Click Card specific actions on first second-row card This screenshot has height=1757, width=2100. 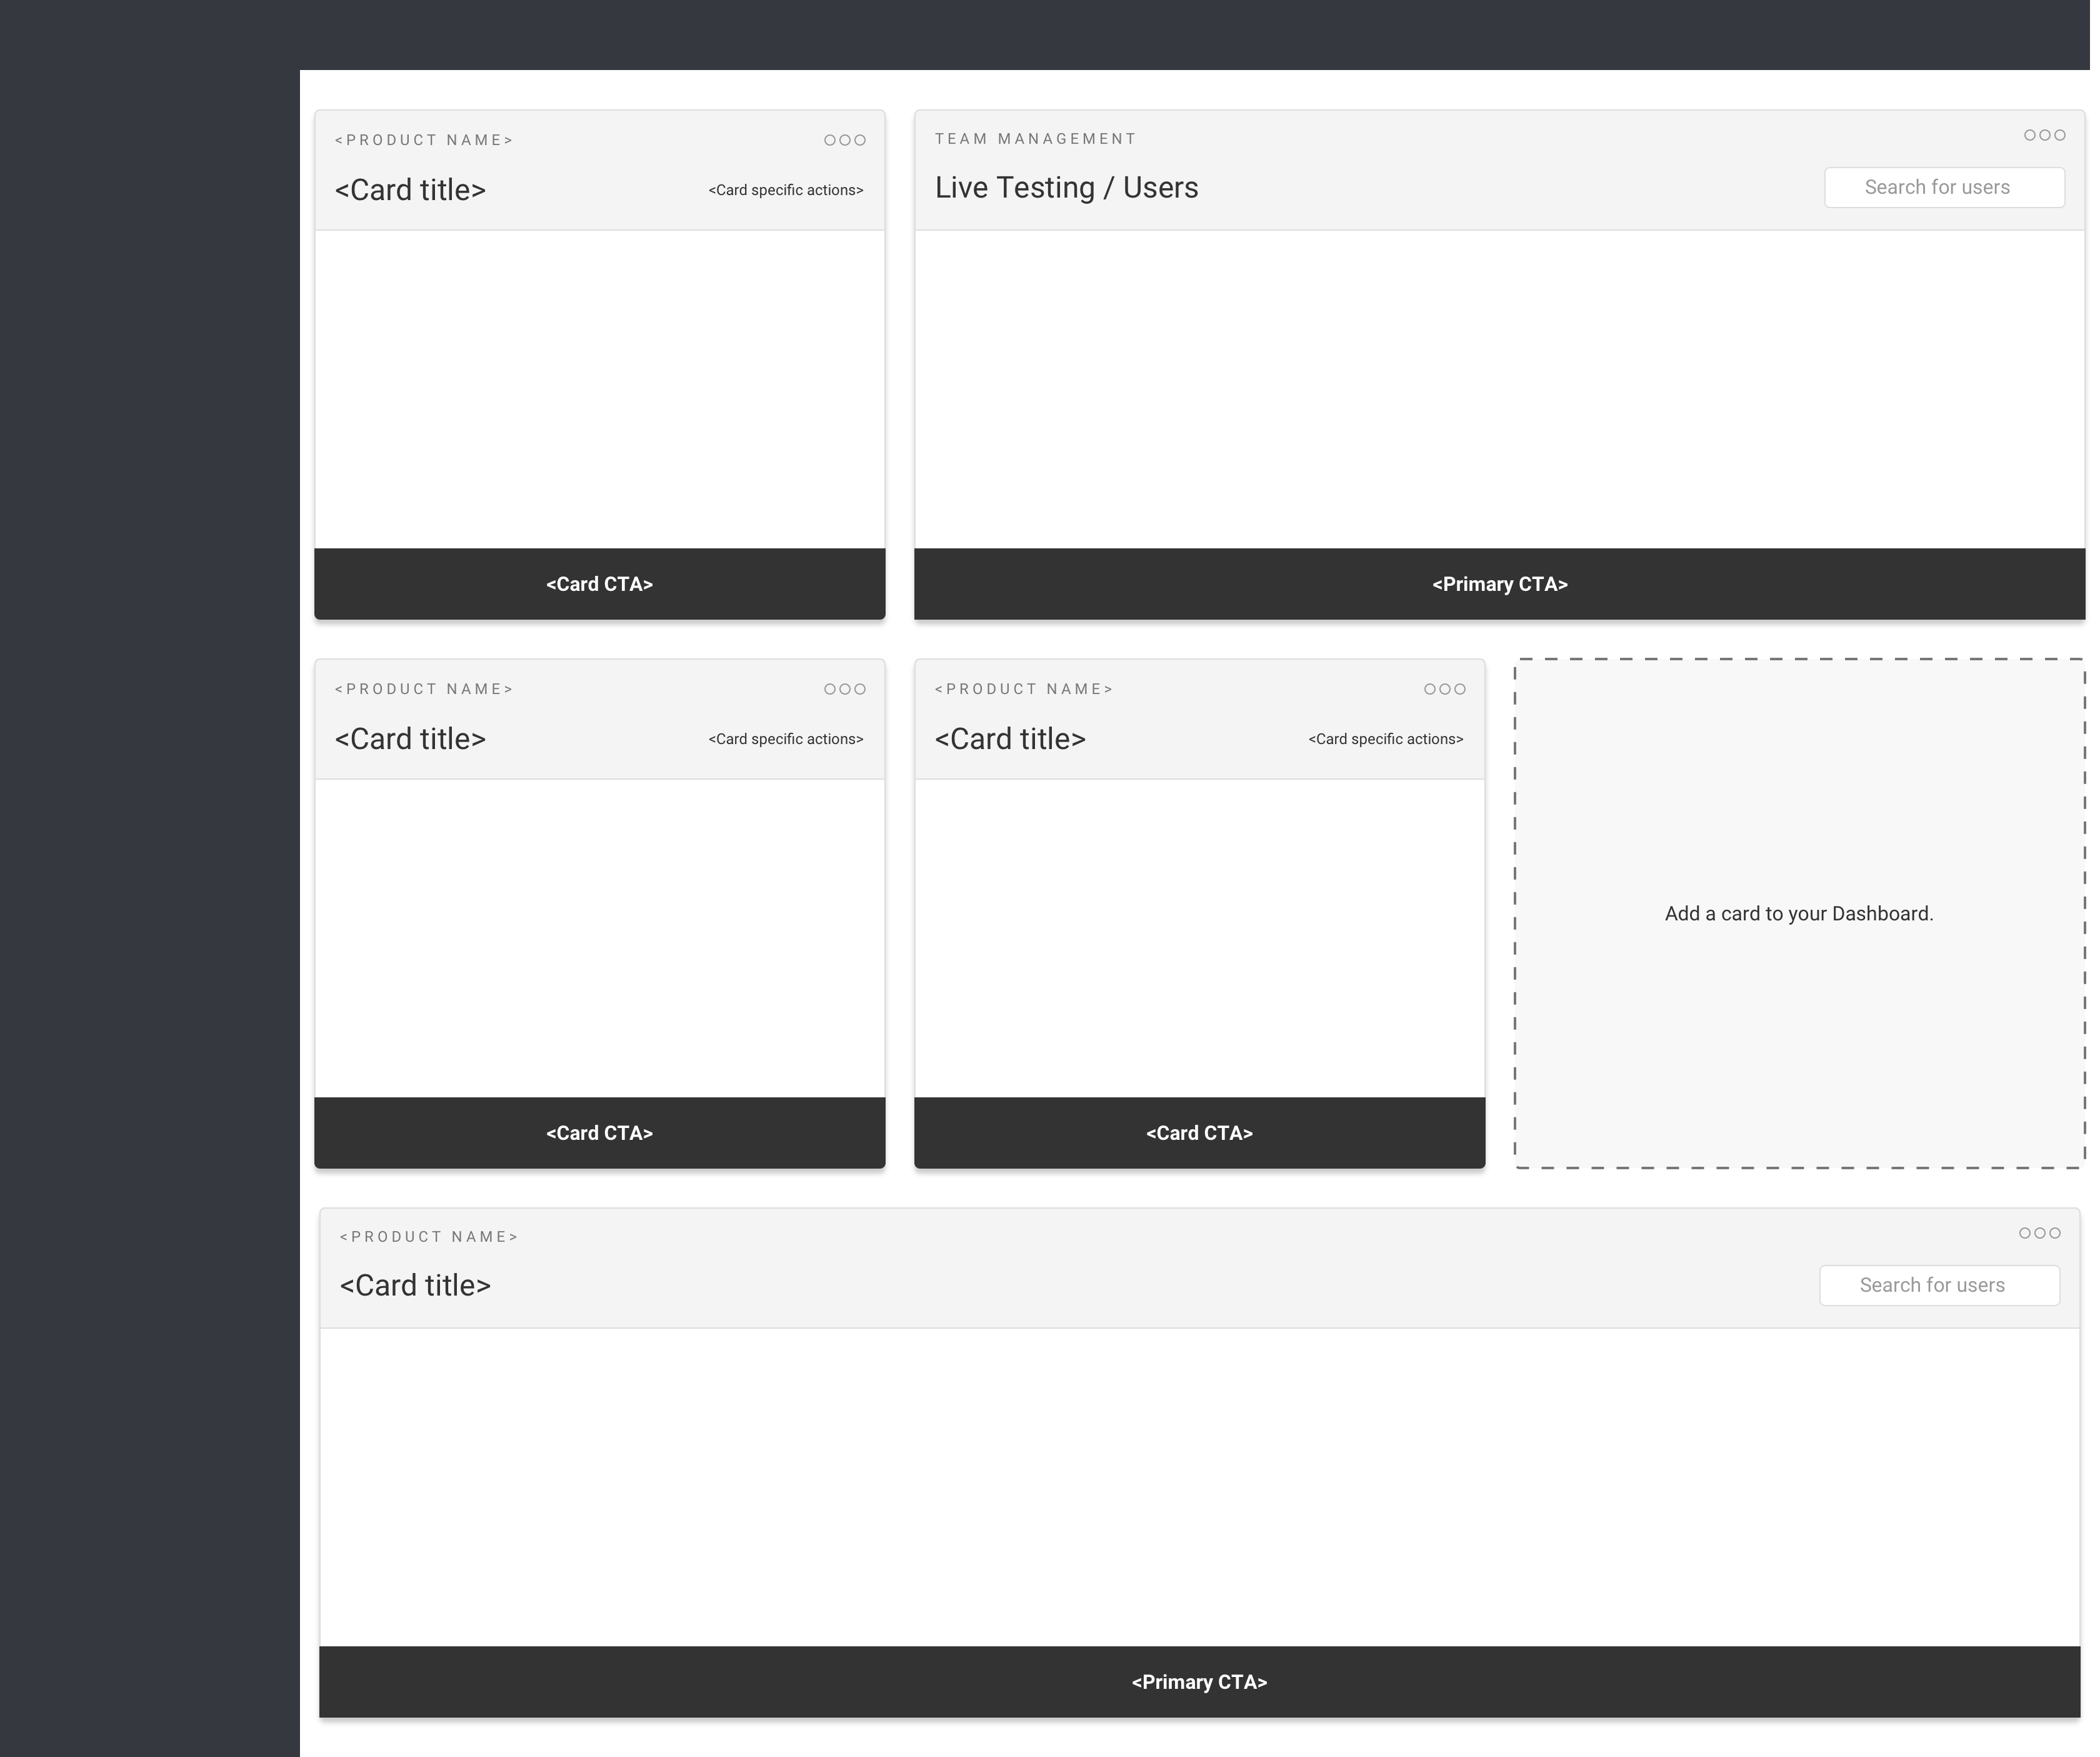pyautogui.click(x=786, y=740)
